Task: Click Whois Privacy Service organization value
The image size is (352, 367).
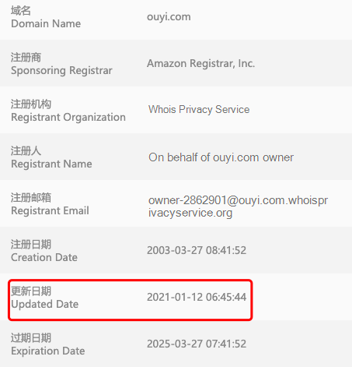Action: point(199,110)
